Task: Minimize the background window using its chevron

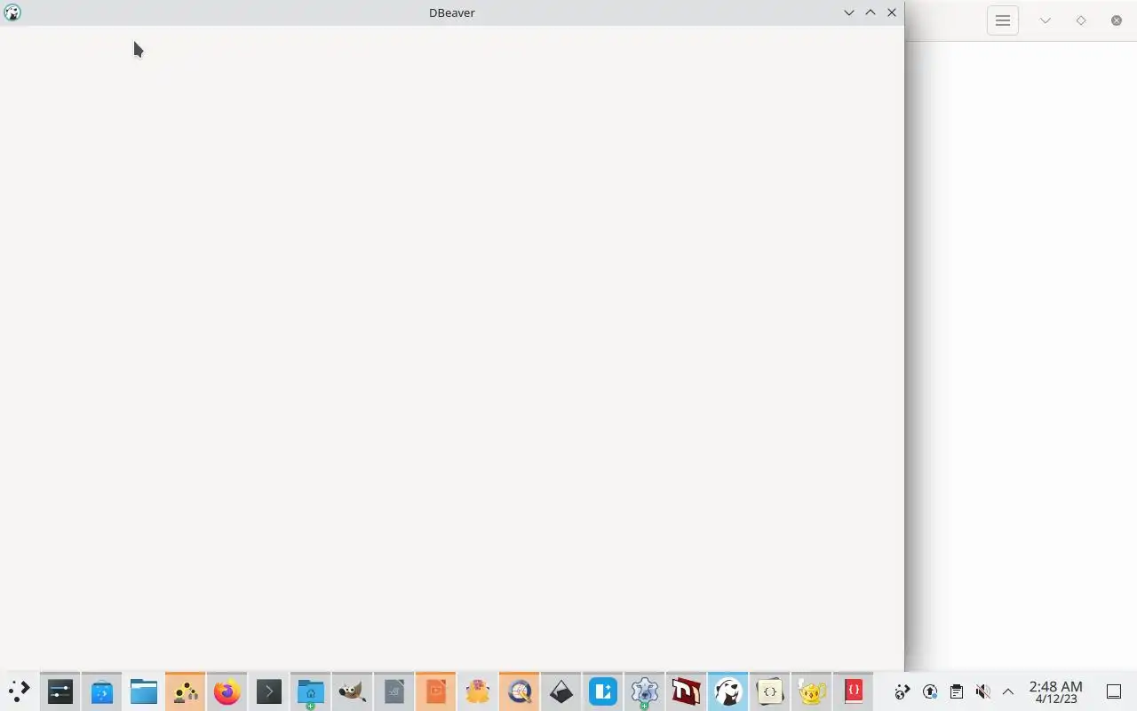Action: [1046, 20]
